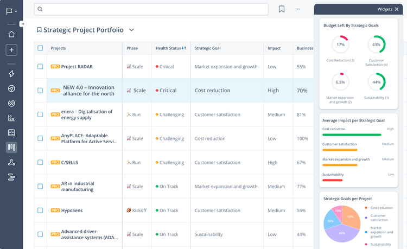The height and width of the screenshot is (249, 407).
Task: Open the three-dot more options menu
Action: click(x=297, y=9)
